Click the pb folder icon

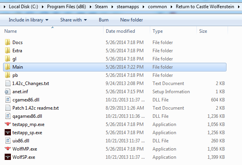pos(7,75)
